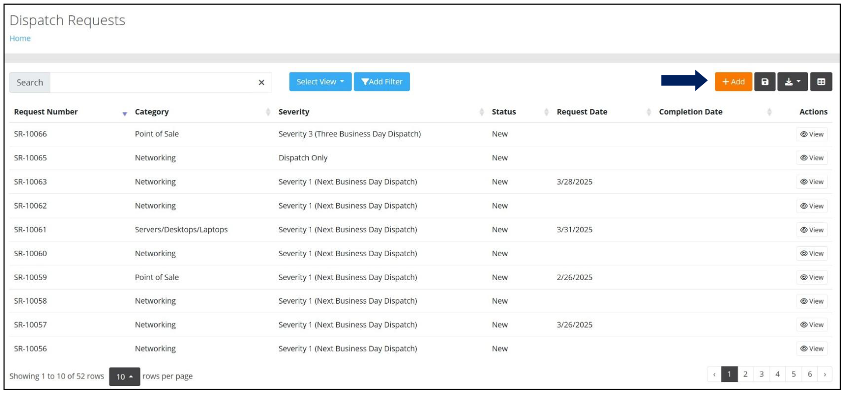Go to page 2

[745, 374]
